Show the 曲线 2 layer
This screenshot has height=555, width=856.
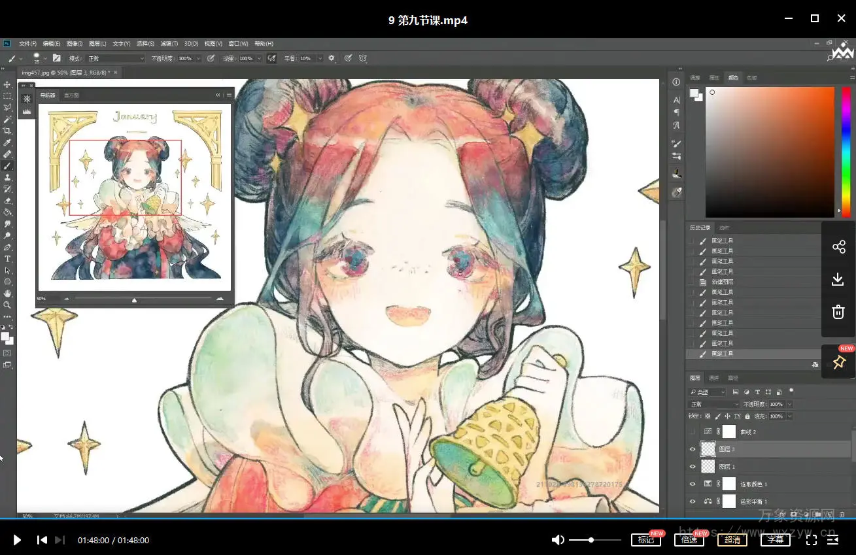point(693,432)
